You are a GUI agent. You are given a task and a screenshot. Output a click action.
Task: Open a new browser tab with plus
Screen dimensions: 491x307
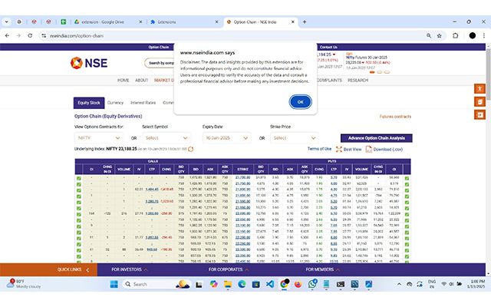[x=305, y=22]
